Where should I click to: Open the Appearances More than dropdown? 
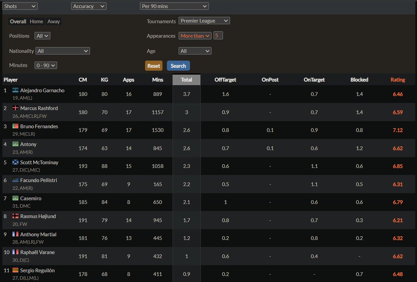tap(195, 36)
